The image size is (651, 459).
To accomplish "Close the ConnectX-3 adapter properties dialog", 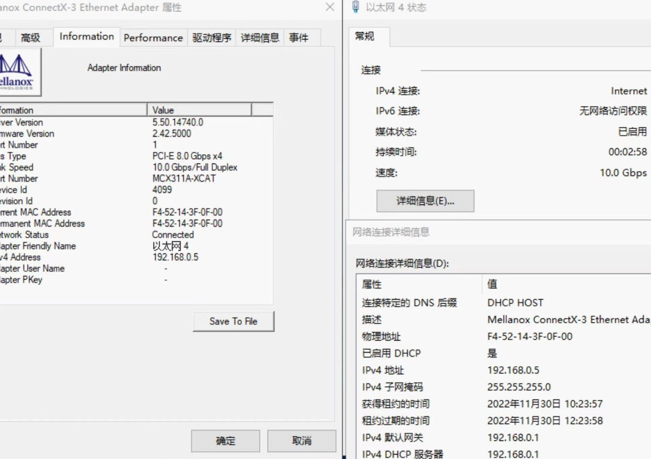I will [330, 7].
